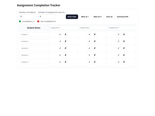The image size is (155, 116).
Task: Choose the check for Student 5 Assignment 3
Action: coord(119,62)
